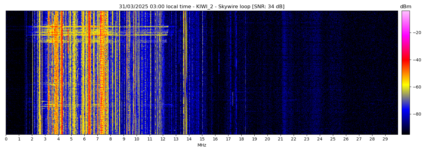Click the 21 MHz tick label

(280, 139)
